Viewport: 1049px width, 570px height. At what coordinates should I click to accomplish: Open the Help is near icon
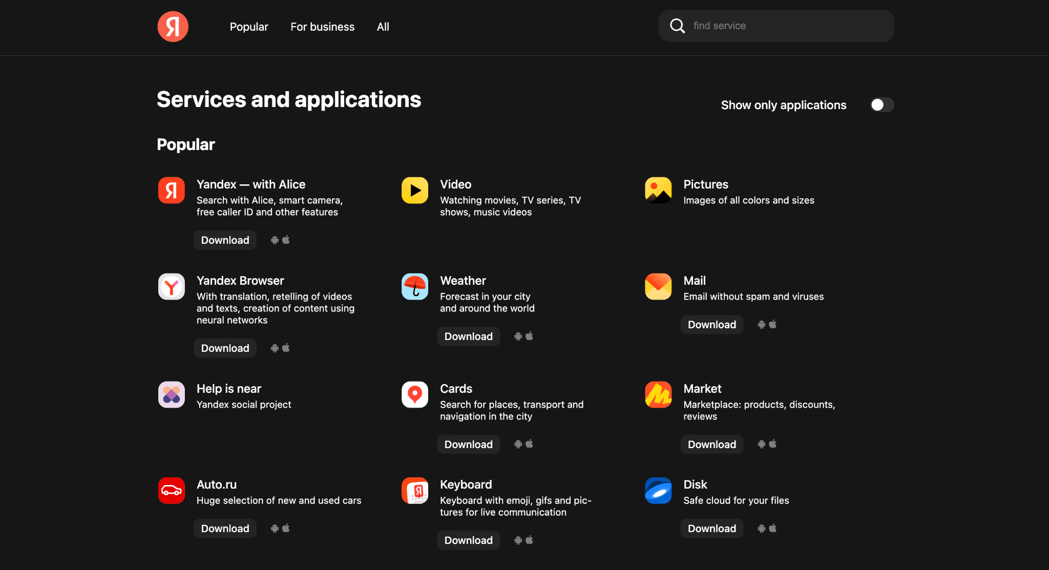point(172,395)
